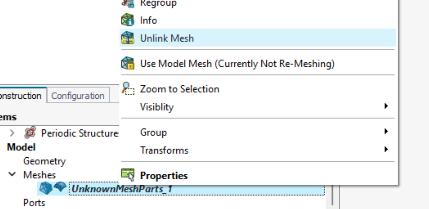This screenshot has height=209, width=429.
Task: Open the Visiblity submenu arrow
Action: click(386, 106)
